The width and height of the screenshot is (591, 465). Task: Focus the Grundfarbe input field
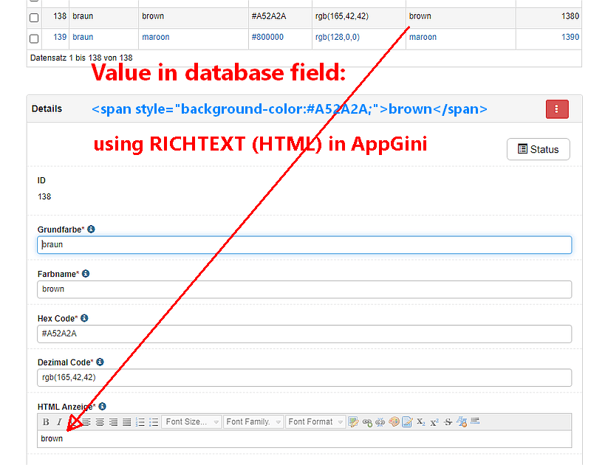tap(304, 245)
